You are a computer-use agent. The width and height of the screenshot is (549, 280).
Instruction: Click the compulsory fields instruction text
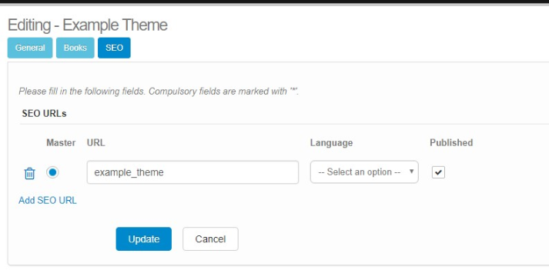(159, 92)
